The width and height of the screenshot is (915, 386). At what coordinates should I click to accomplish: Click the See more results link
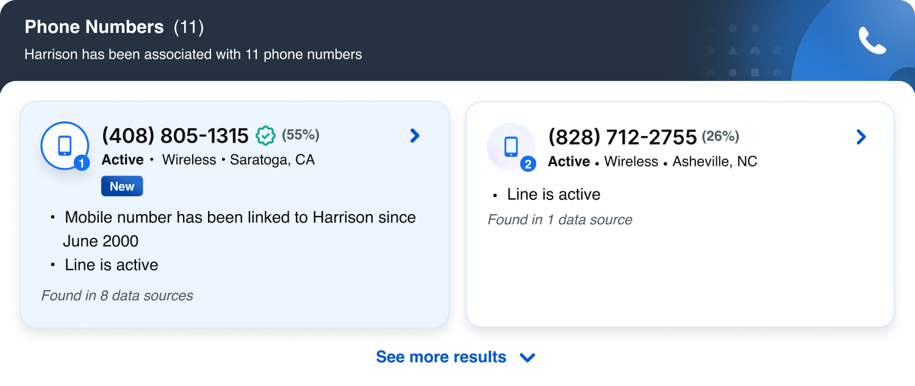point(441,357)
